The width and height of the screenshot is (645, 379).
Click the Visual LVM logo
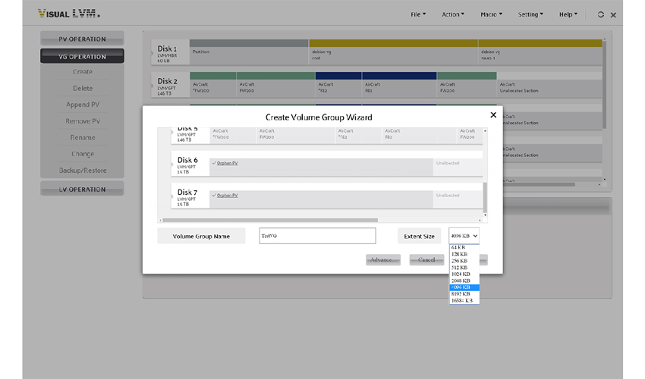tap(69, 14)
